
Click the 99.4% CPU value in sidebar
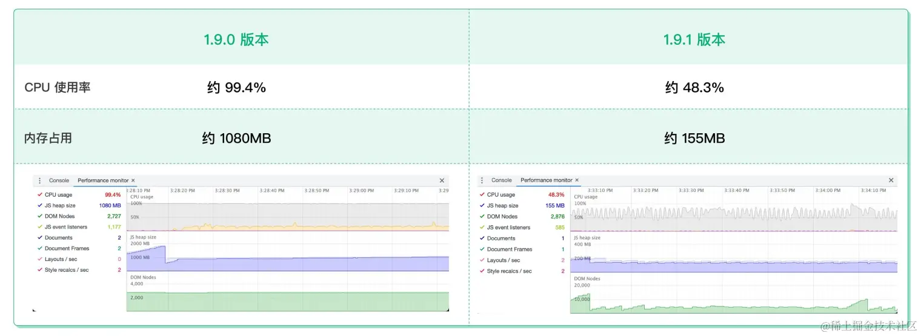tap(113, 195)
